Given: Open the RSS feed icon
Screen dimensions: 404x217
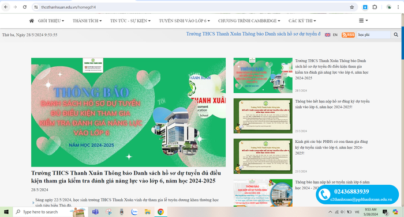Looking at the screenshot, I should [348, 35].
